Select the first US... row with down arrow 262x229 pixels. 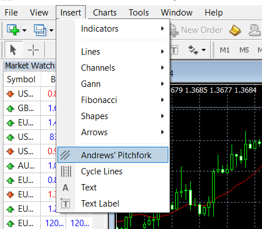pyautogui.click(x=30, y=94)
